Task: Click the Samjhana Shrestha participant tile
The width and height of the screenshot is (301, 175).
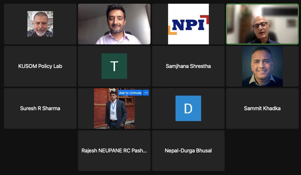Action: pos(188,66)
